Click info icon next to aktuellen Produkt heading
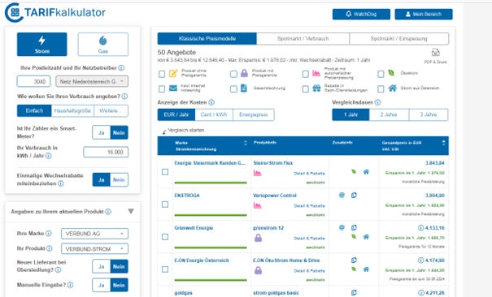 pos(108,212)
